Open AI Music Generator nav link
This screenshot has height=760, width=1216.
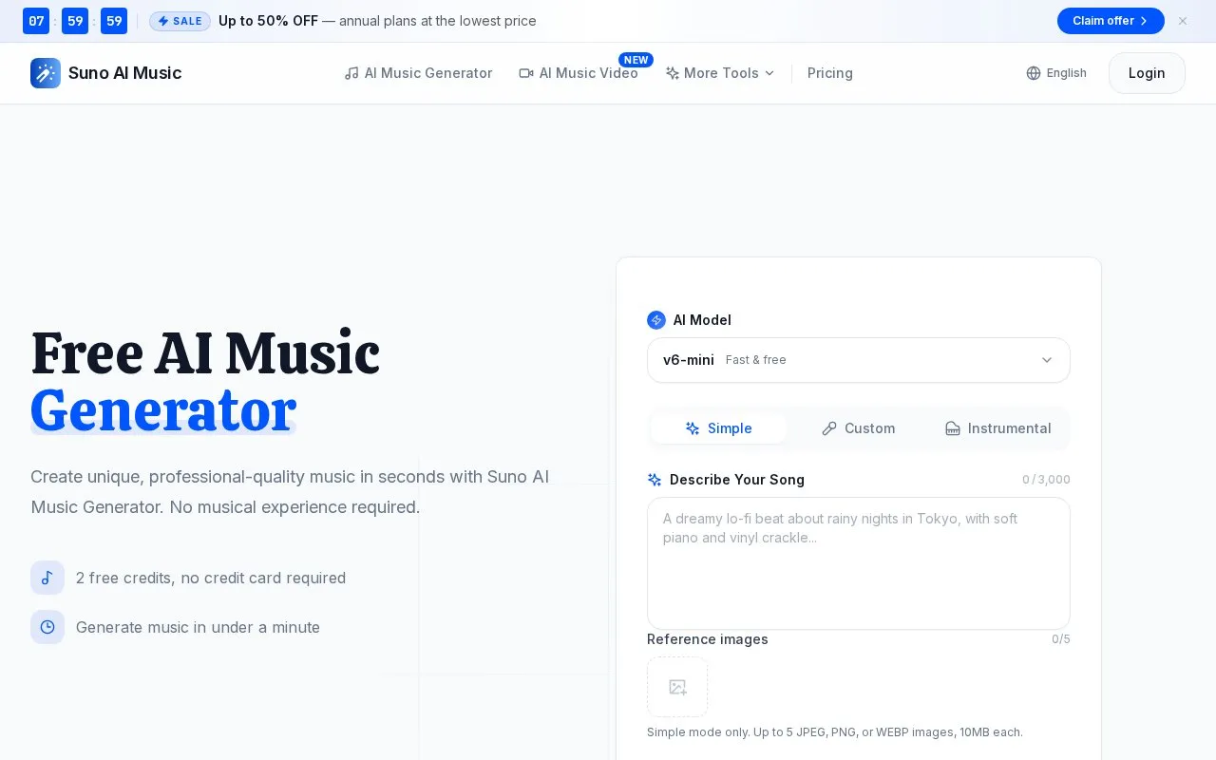click(x=418, y=73)
